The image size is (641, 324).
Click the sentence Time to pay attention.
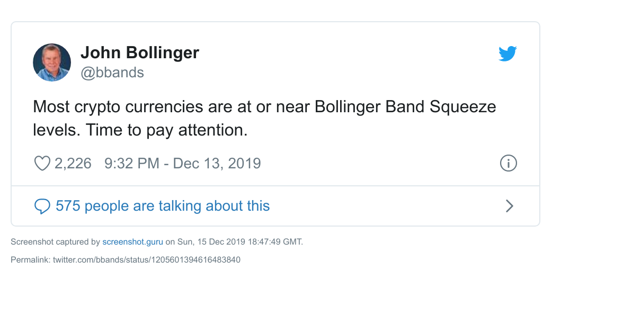point(165,130)
